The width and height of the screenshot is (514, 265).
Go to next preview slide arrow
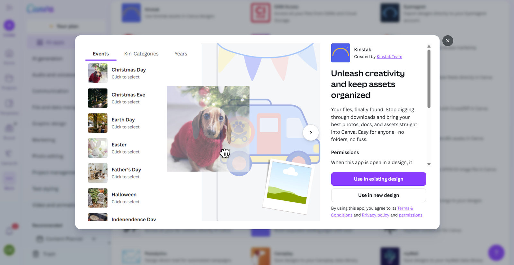pos(311,133)
